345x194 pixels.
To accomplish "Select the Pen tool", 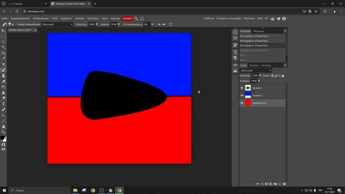I will (3, 110).
